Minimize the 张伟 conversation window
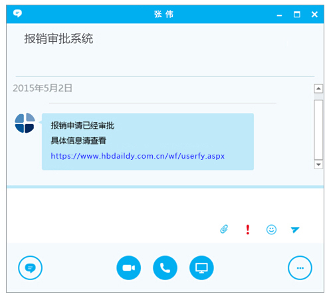Image resolution: width=327 pixels, height=296 pixels. [279, 15]
